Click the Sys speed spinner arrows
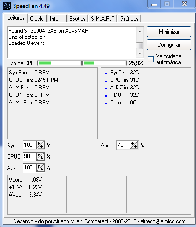Screen dimensions: 196x227 pyautogui.click(x=40, y=145)
